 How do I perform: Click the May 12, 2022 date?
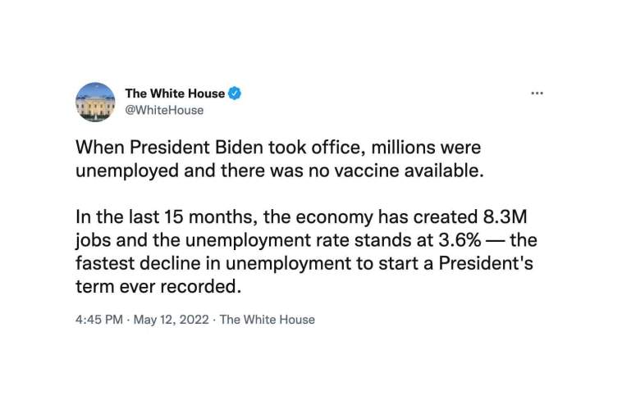(x=171, y=320)
